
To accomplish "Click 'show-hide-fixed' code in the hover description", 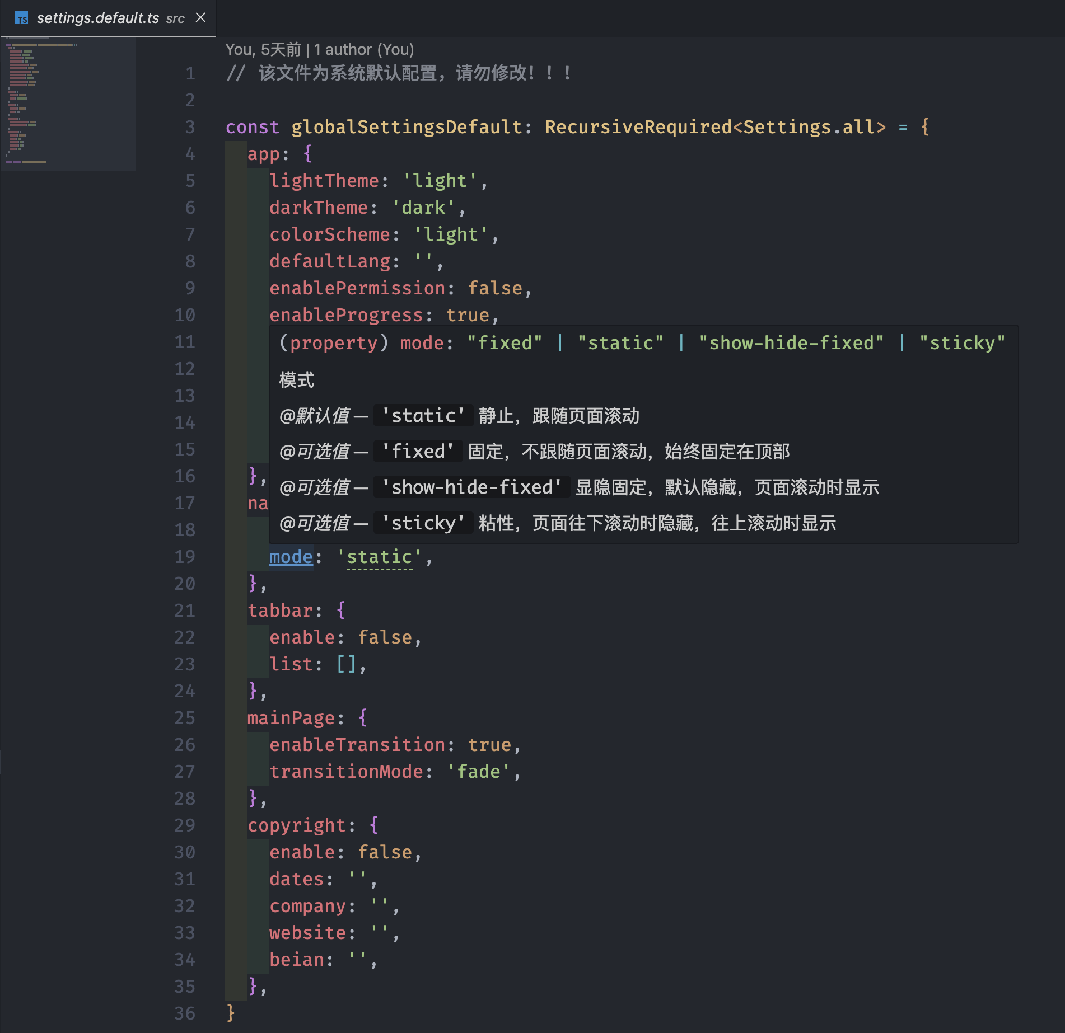I will tap(472, 487).
